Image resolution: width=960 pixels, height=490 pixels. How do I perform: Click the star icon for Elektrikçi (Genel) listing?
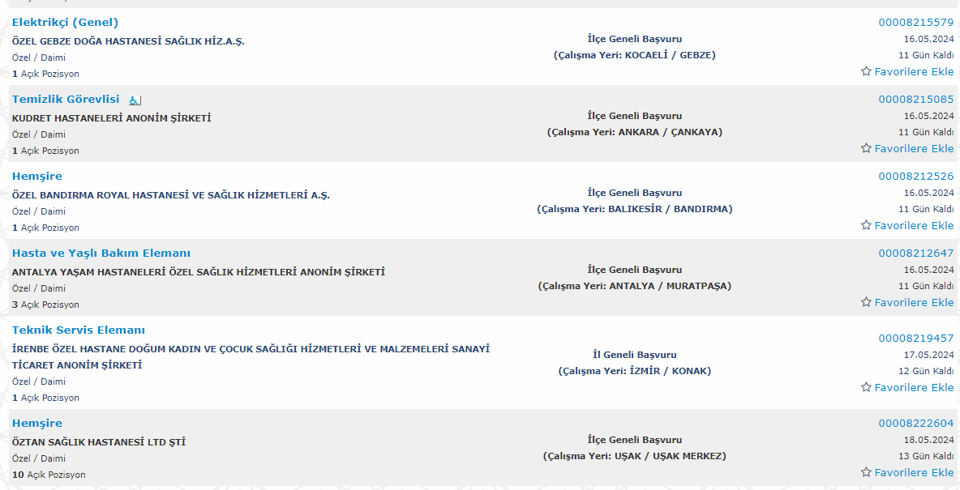tap(866, 71)
